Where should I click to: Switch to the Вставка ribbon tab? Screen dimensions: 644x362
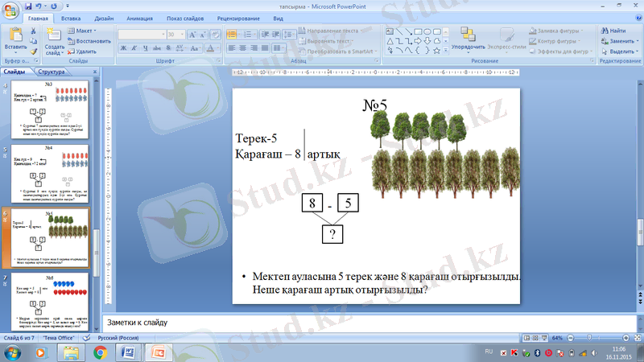[71, 18]
